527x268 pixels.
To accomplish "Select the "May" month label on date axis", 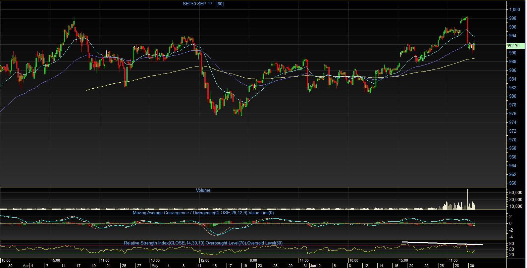I will (x=155, y=266).
